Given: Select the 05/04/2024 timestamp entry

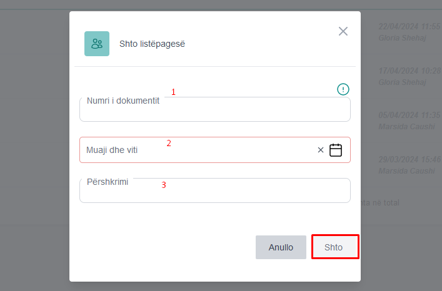Looking at the screenshot, I should pos(409,116).
